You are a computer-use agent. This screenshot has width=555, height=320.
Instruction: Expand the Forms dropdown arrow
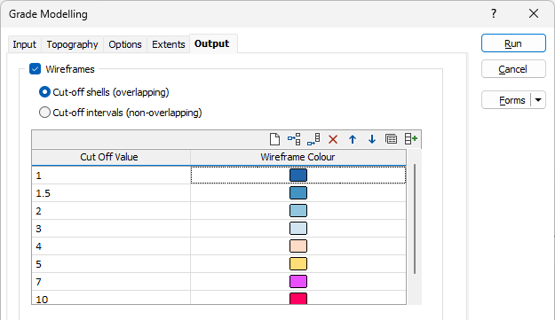(x=538, y=100)
